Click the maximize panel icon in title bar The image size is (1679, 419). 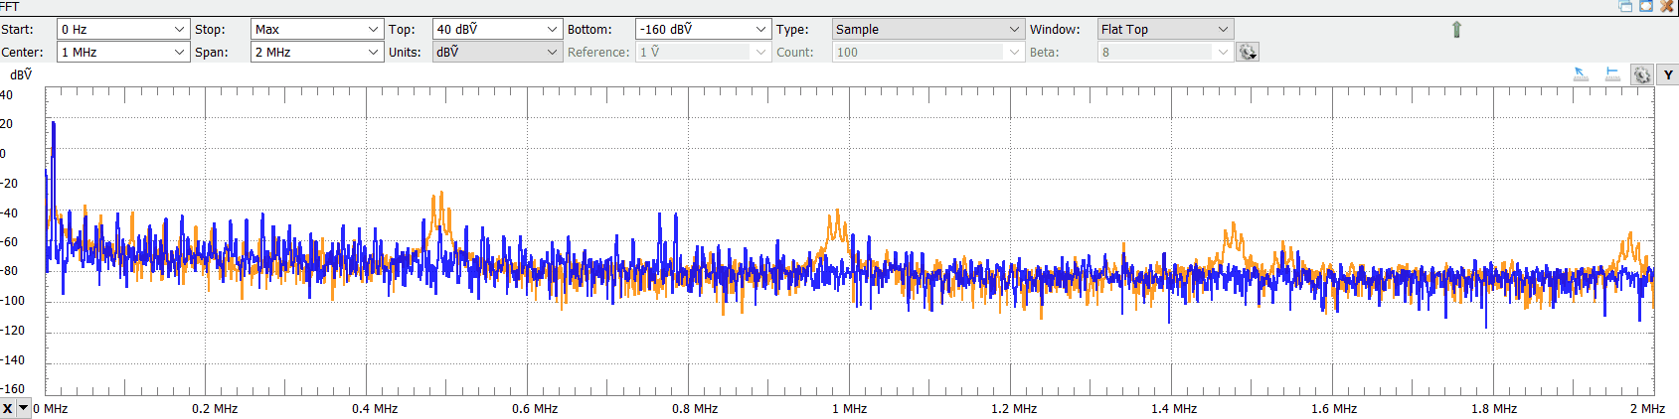(x=1646, y=6)
